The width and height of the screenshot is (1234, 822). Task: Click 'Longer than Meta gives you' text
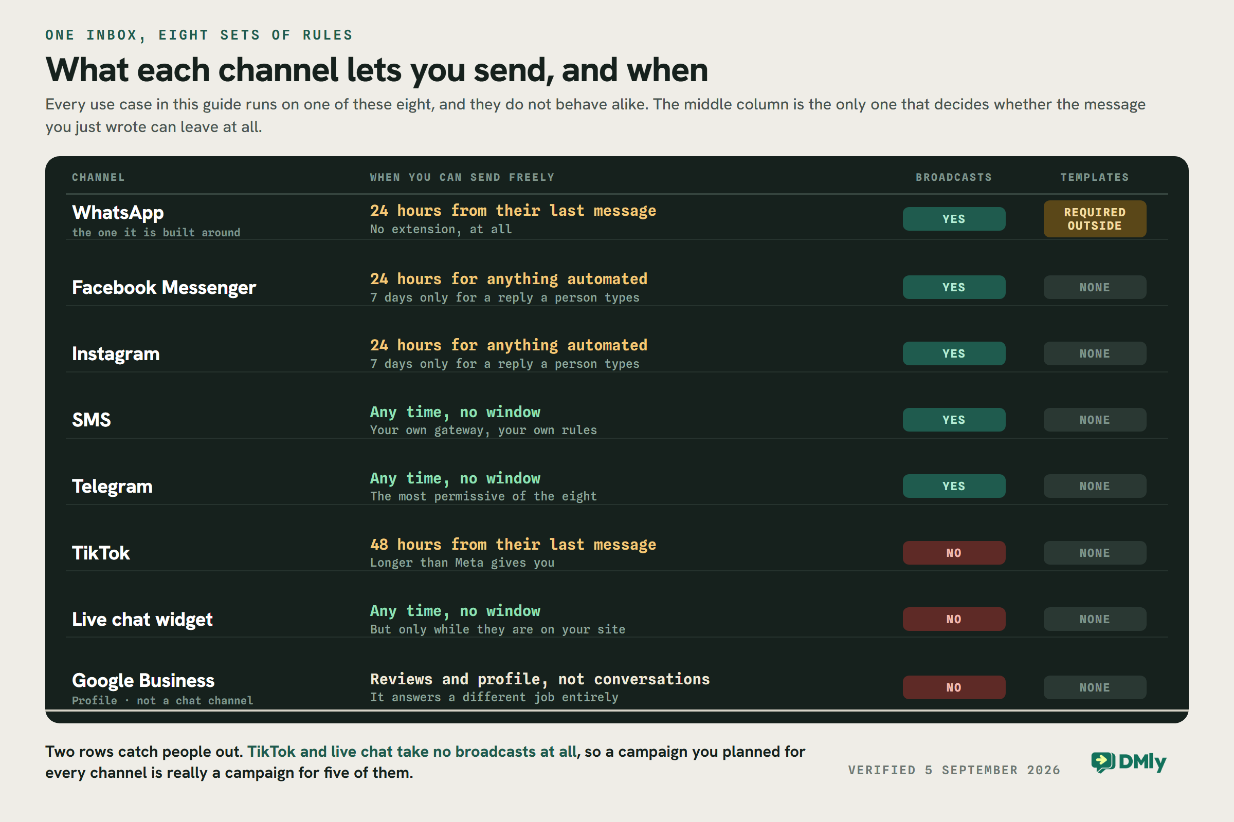[462, 563]
